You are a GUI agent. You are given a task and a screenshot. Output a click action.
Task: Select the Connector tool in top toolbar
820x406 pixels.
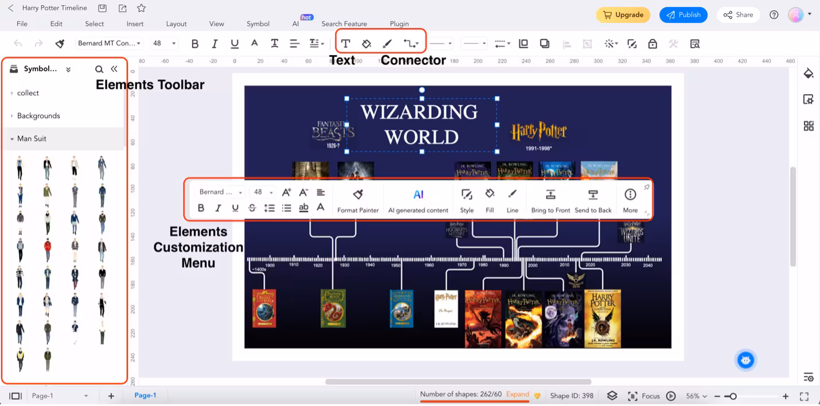point(411,44)
